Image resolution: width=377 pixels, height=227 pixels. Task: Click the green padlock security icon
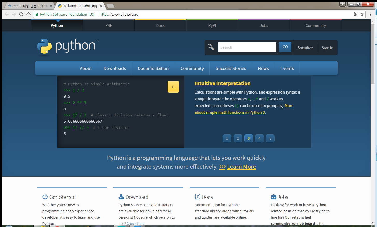point(37,14)
